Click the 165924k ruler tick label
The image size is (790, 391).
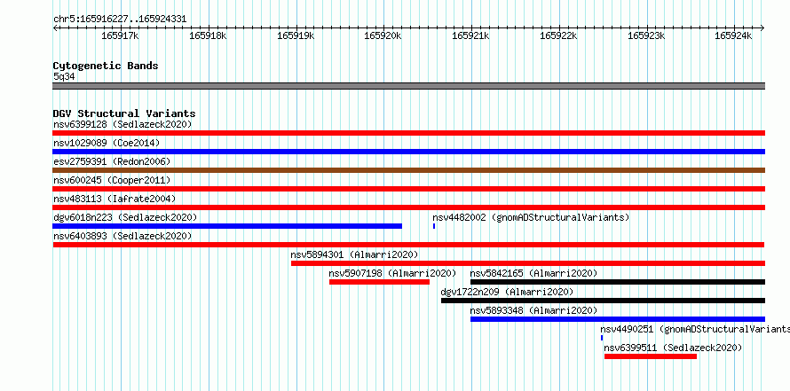pyautogui.click(x=733, y=35)
